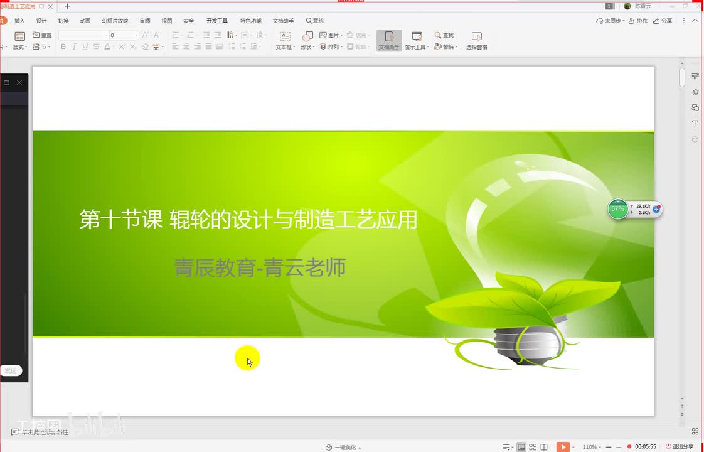Open the 图片 picture dropdown
The image size is (704, 452).
(331, 35)
